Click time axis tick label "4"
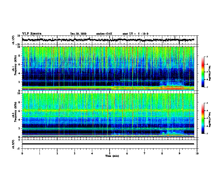The height and width of the screenshot is (172, 222). coord(92,153)
